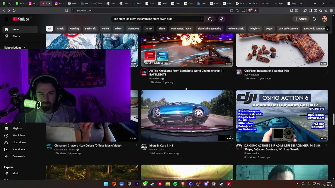Open options for Cinnamon Chasers video

137,146
